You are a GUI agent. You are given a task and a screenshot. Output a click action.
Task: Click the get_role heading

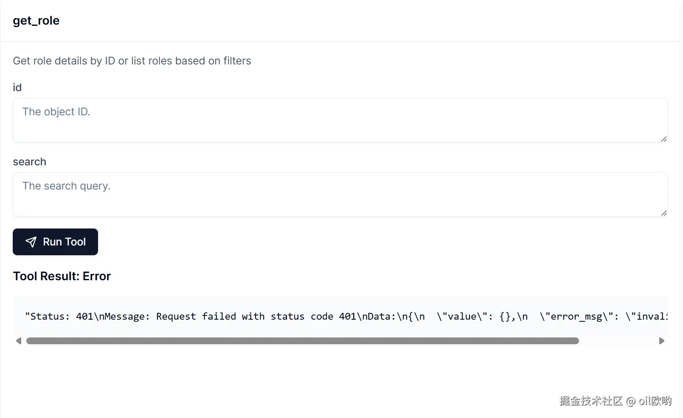coord(36,20)
